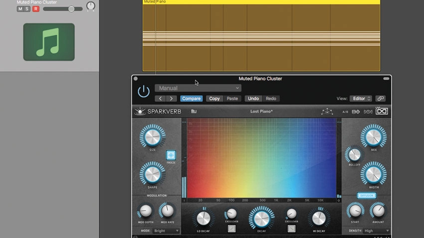Adjust the diffusion Amount knob

[378, 211]
